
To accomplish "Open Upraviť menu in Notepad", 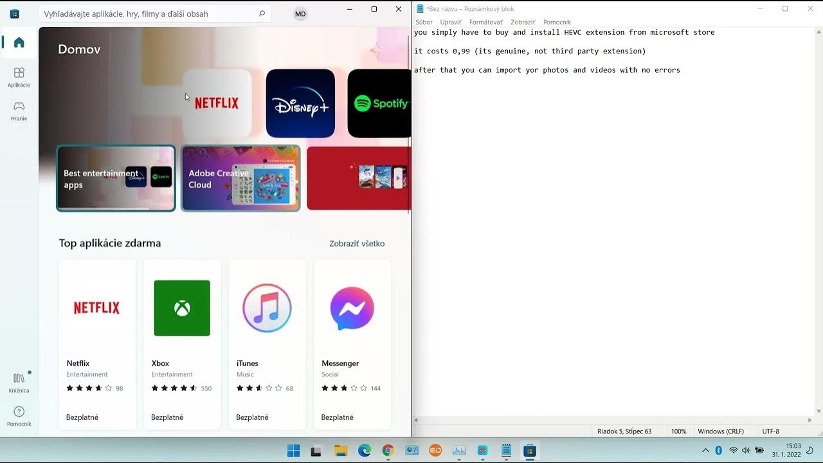I will point(451,22).
